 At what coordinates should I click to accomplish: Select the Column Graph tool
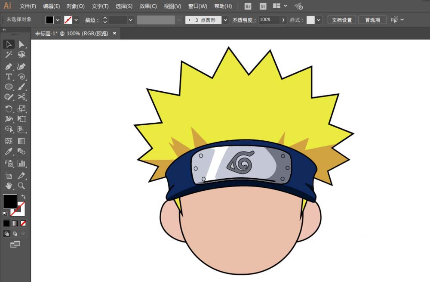(21, 164)
